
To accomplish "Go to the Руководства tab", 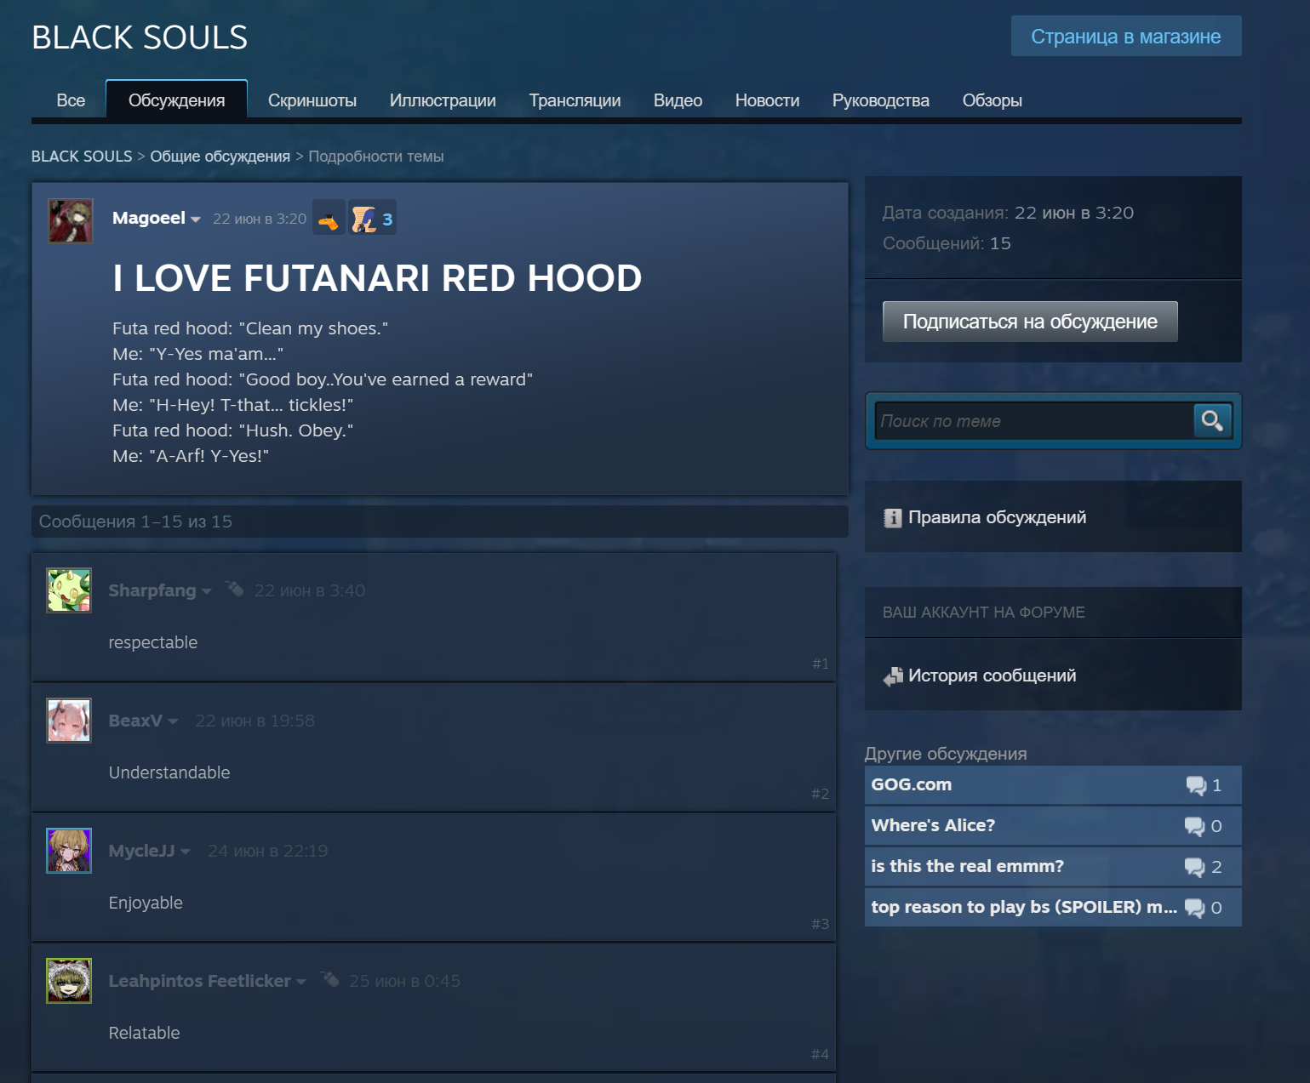I will pyautogui.click(x=881, y=100).
